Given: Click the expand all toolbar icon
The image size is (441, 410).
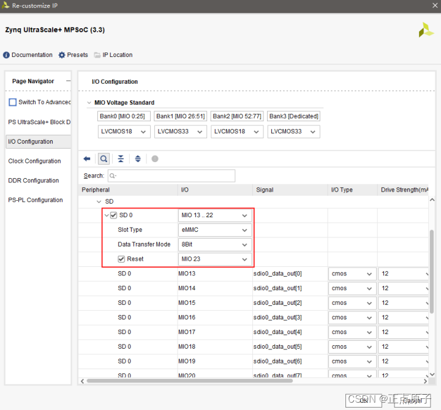Looking at the screenshot, I should pos(138,159).
